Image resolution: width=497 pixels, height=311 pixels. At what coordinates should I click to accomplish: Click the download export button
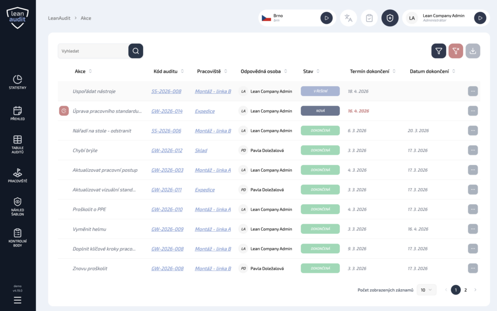coord(473,51)
